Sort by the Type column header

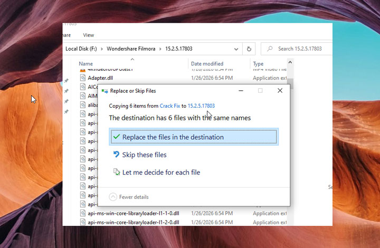[258, 64]
